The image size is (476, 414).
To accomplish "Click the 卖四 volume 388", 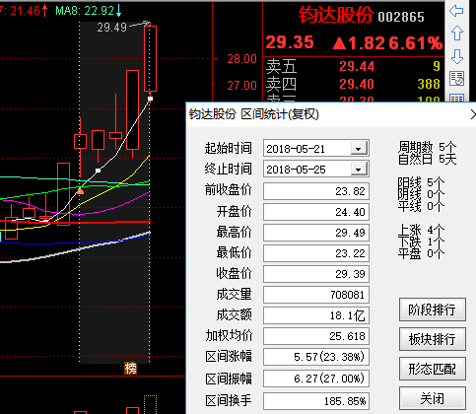I will [429, 84].
